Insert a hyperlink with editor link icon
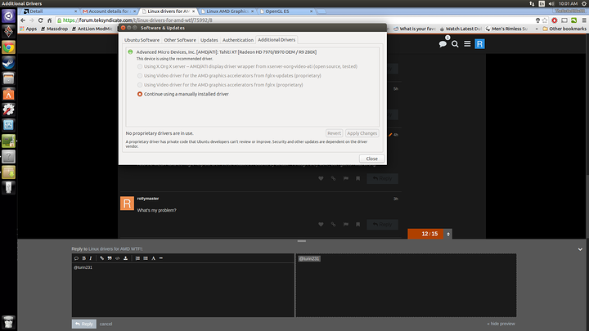 tap(101, 258)
